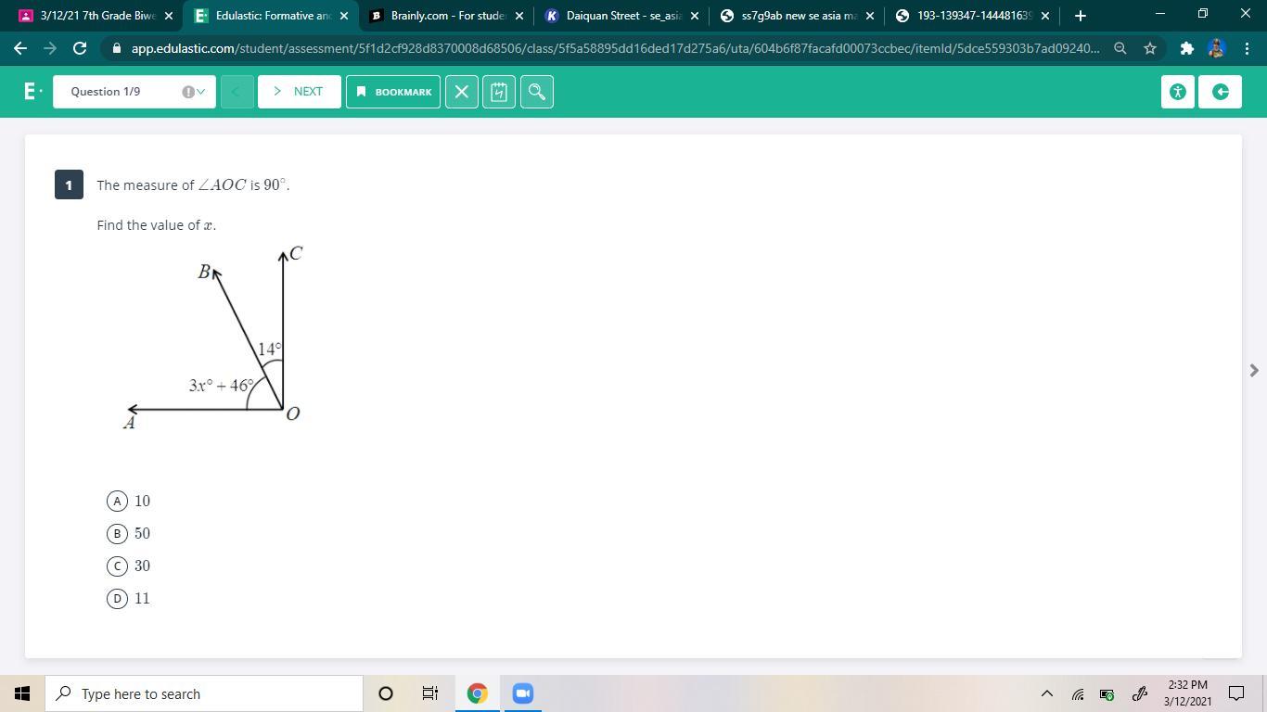This screenshot has width=1267, height=712.
Task: Click the NEXT button
Action: click(300, 92)
